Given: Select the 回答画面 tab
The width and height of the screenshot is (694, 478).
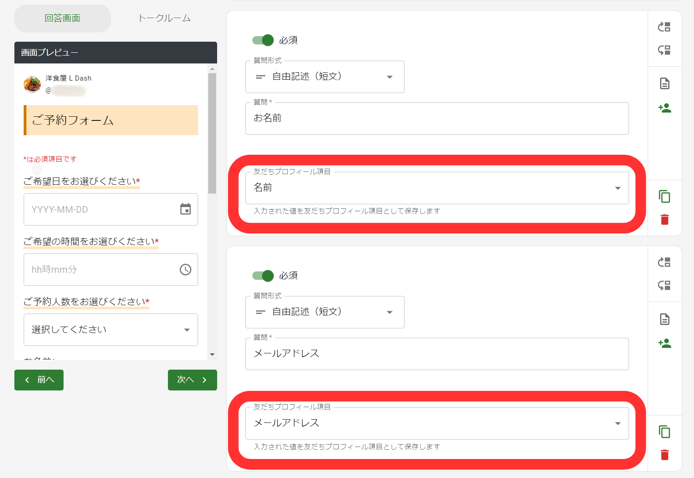Looking at the screenshot, I should [62, 18].
